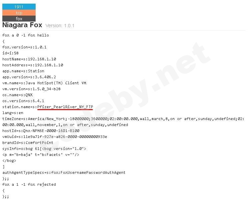Click the blue 1911 port badge
This screenshot has height=201, width=248.
(x=19, y=7)
